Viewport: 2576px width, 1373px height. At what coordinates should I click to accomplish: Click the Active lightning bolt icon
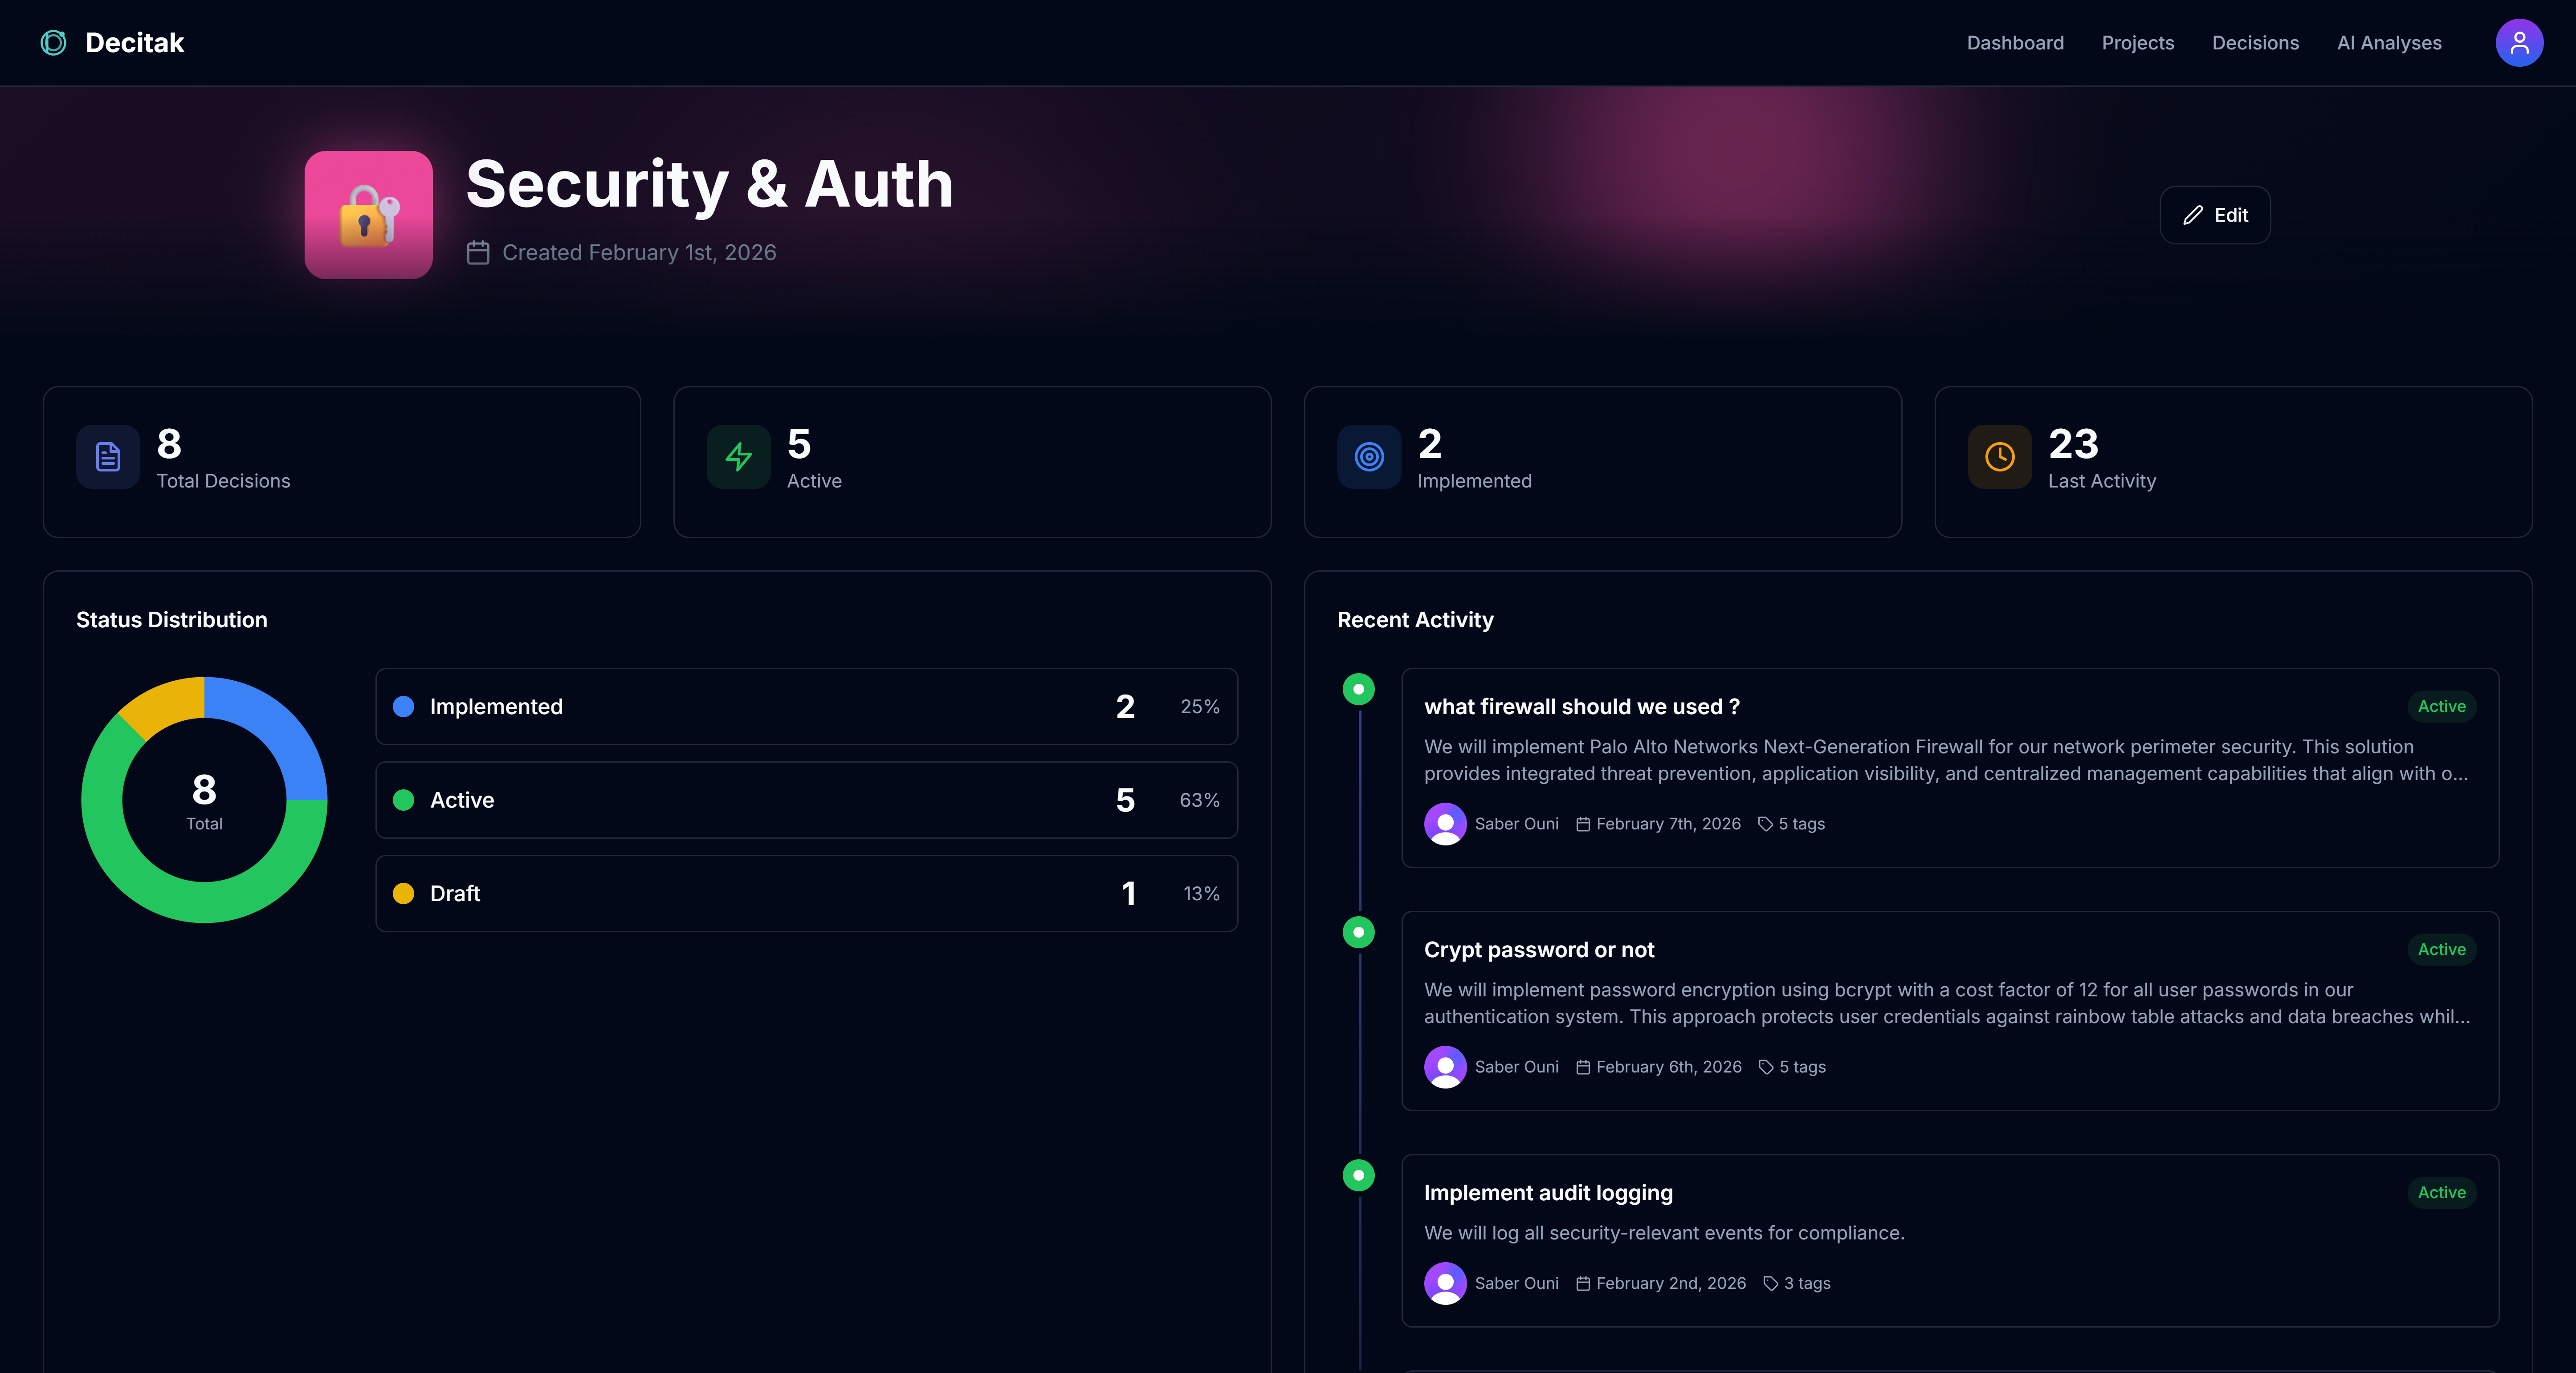(x=738, y=457)
